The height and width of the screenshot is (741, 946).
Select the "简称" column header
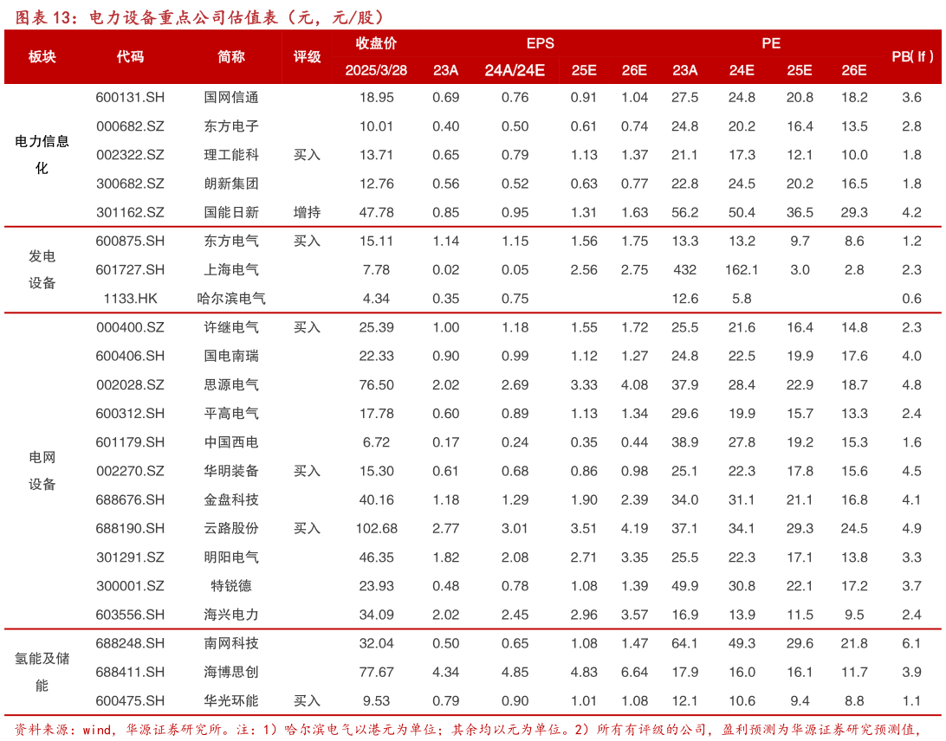231,56
